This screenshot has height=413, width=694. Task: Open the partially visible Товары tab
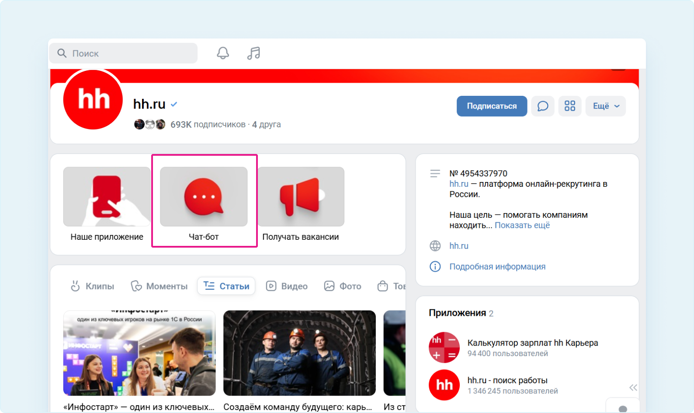click(392, 286)
